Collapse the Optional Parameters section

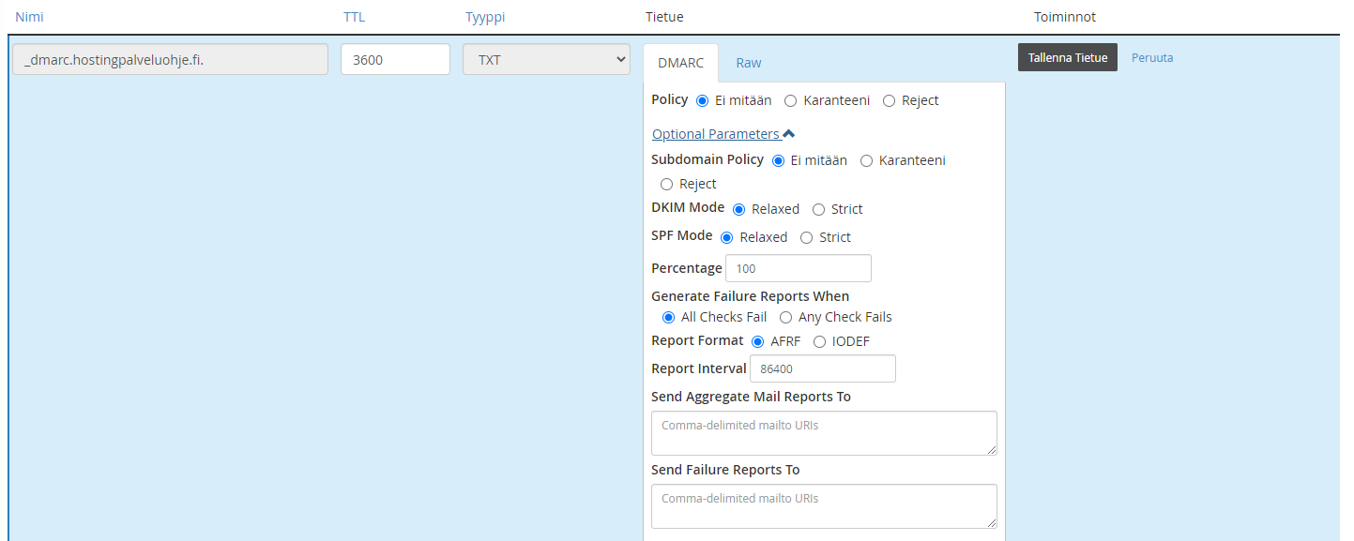click(x=723, y=134)
